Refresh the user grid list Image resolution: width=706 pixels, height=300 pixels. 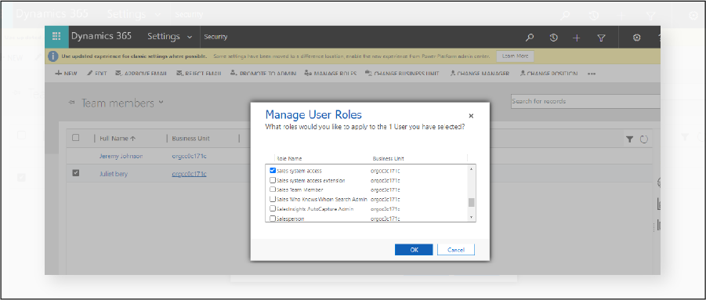[x=644, y=139]
